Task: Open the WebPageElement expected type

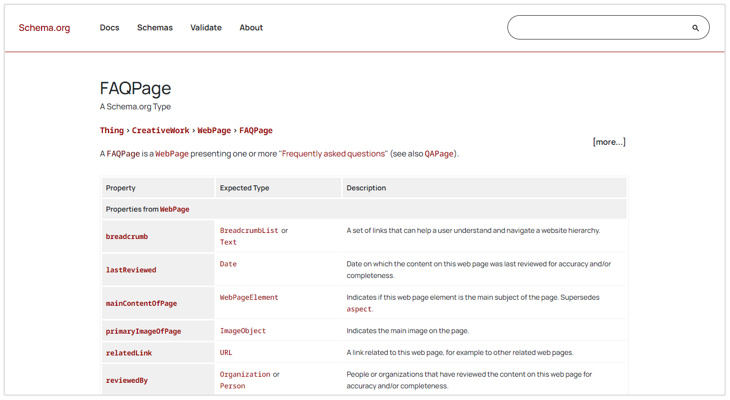Action: pyautogui.click(x=249, y=297)
